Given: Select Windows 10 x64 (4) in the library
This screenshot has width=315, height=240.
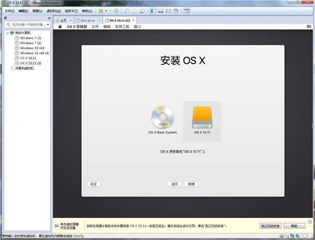Looking at the screenshot, I should pos(31,53).
